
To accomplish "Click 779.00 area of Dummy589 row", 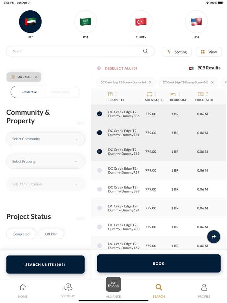I will (x=151, y=189).
